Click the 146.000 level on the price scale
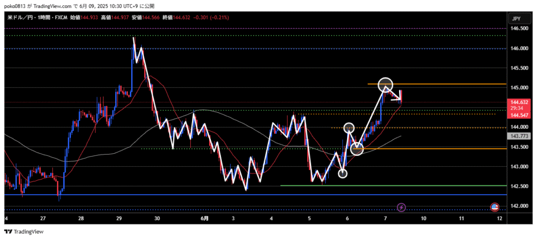 pos(519,49)
